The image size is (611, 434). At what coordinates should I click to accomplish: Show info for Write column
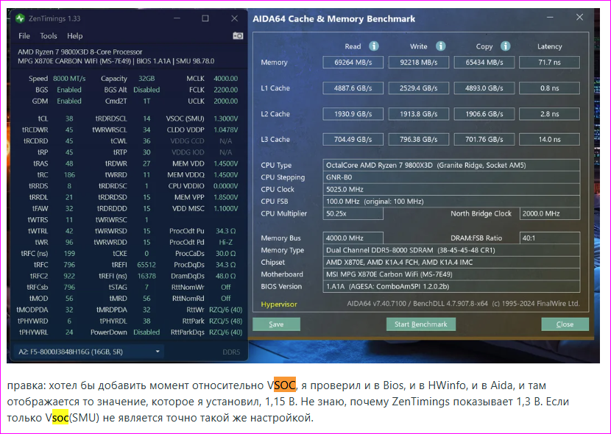tap(441, 46)
